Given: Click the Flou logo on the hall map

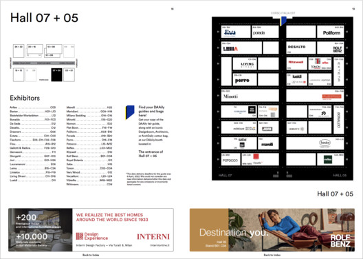Looking at the screenshot, I should click(x=230, y=32).
